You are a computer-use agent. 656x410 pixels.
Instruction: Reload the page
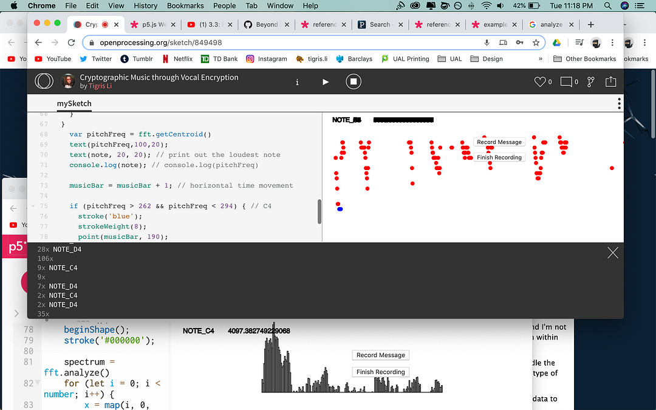point(72,43)
